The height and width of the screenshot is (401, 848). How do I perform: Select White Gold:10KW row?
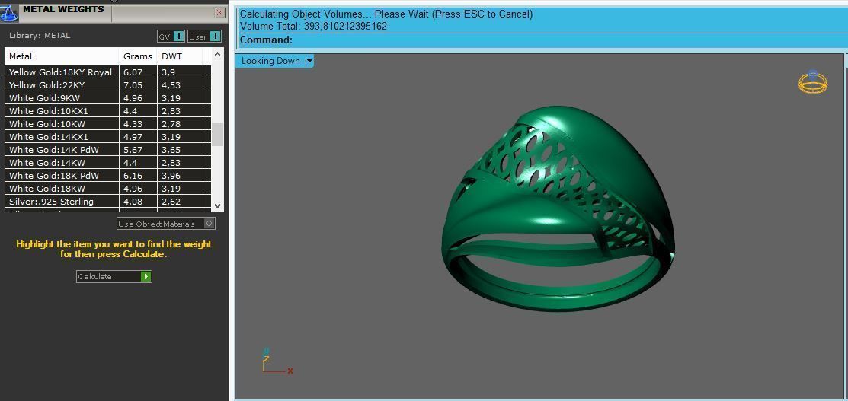coord(107,124)
